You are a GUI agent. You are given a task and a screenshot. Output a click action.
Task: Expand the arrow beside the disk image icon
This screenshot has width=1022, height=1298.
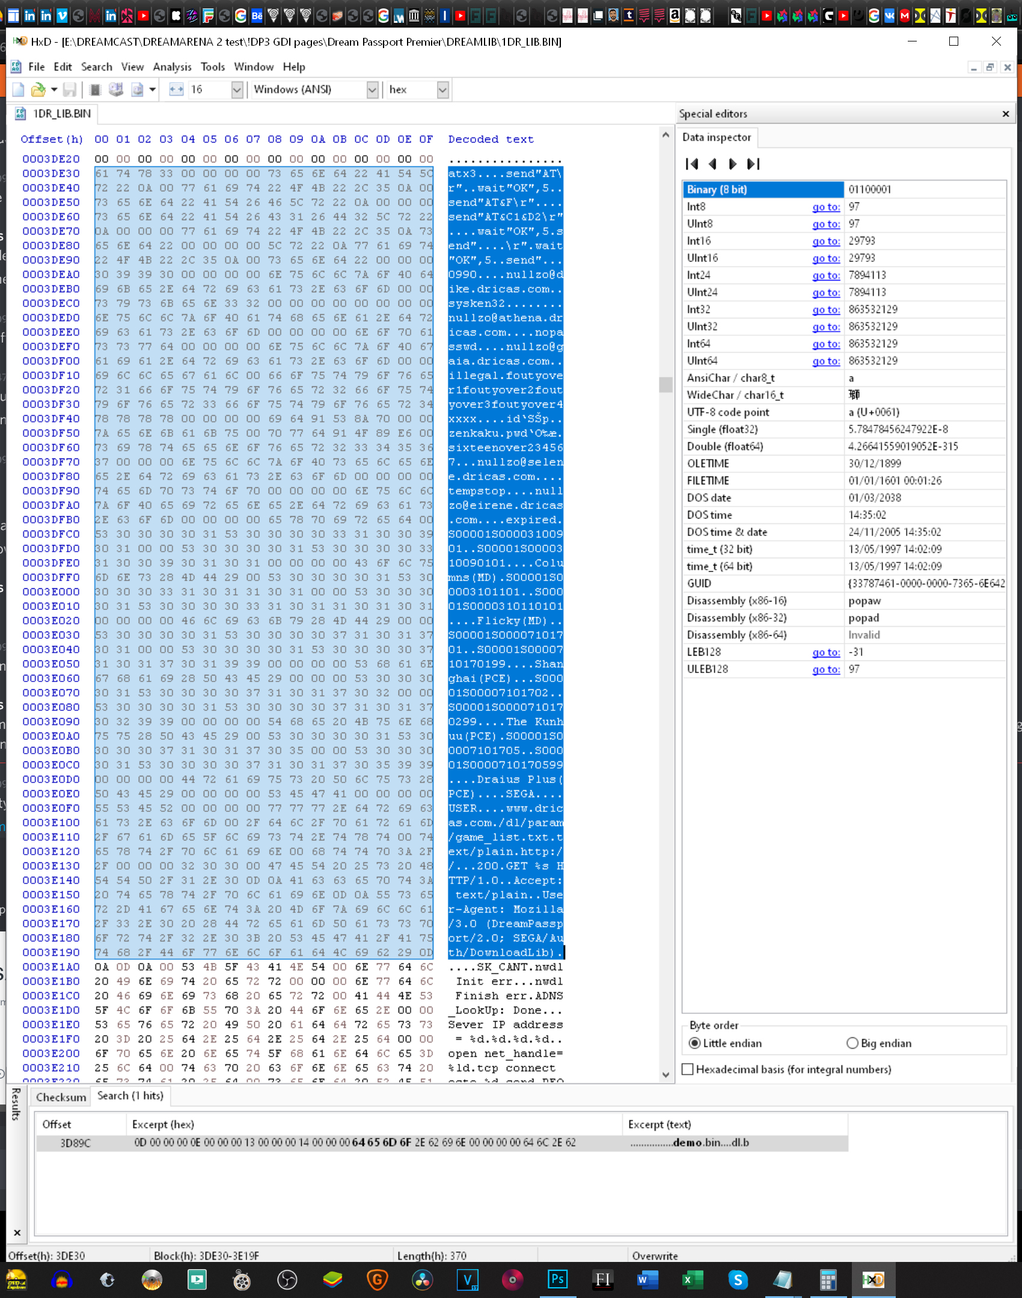[153, 90]
